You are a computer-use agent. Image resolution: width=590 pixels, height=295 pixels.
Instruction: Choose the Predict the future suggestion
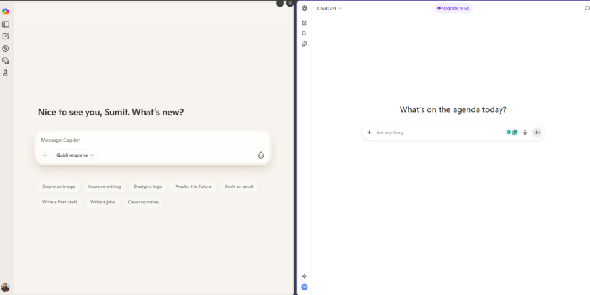click(193, 186)
